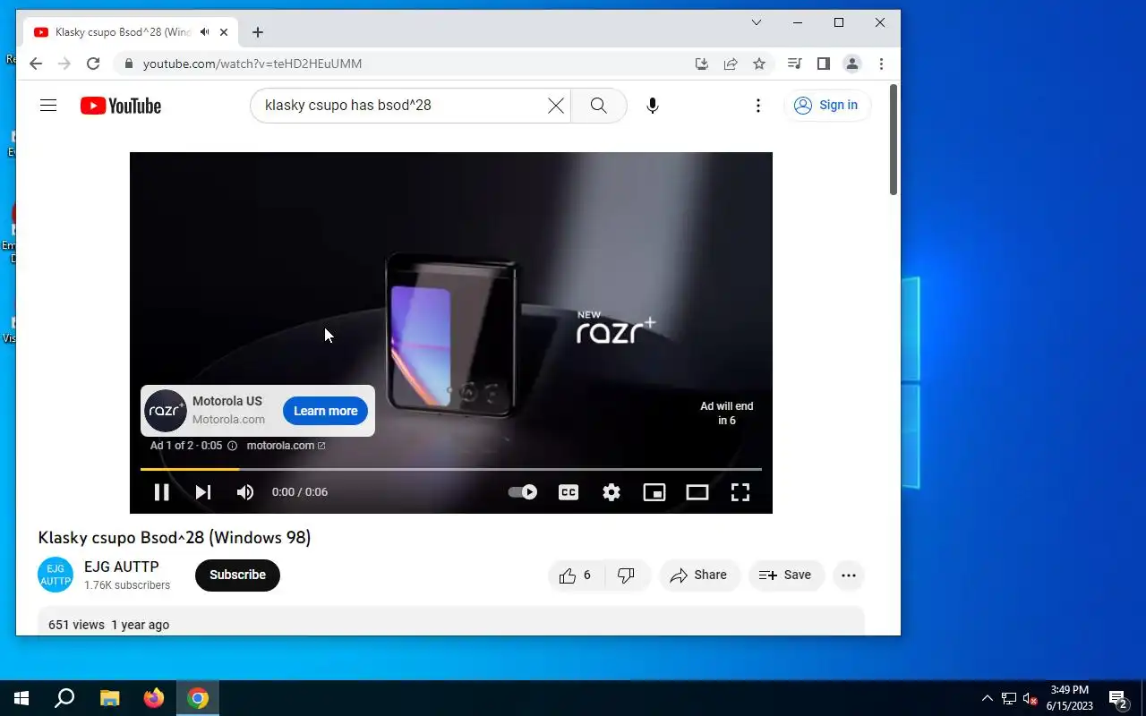
Task: Click the Chrome address bar URL
Action: tap(252, 64)
